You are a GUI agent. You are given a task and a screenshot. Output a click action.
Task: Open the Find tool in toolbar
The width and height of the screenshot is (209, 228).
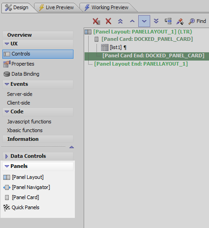(197, 21)
